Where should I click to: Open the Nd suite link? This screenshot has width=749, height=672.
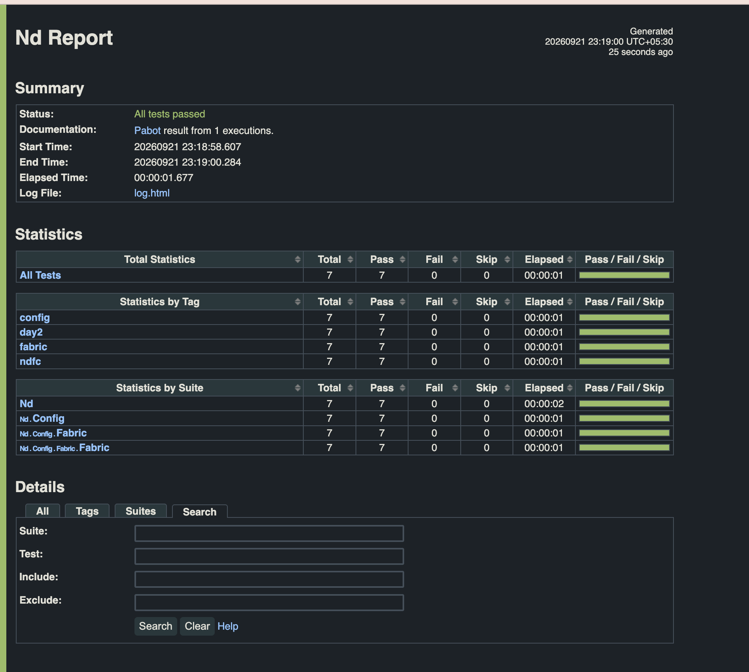[26, 404]
